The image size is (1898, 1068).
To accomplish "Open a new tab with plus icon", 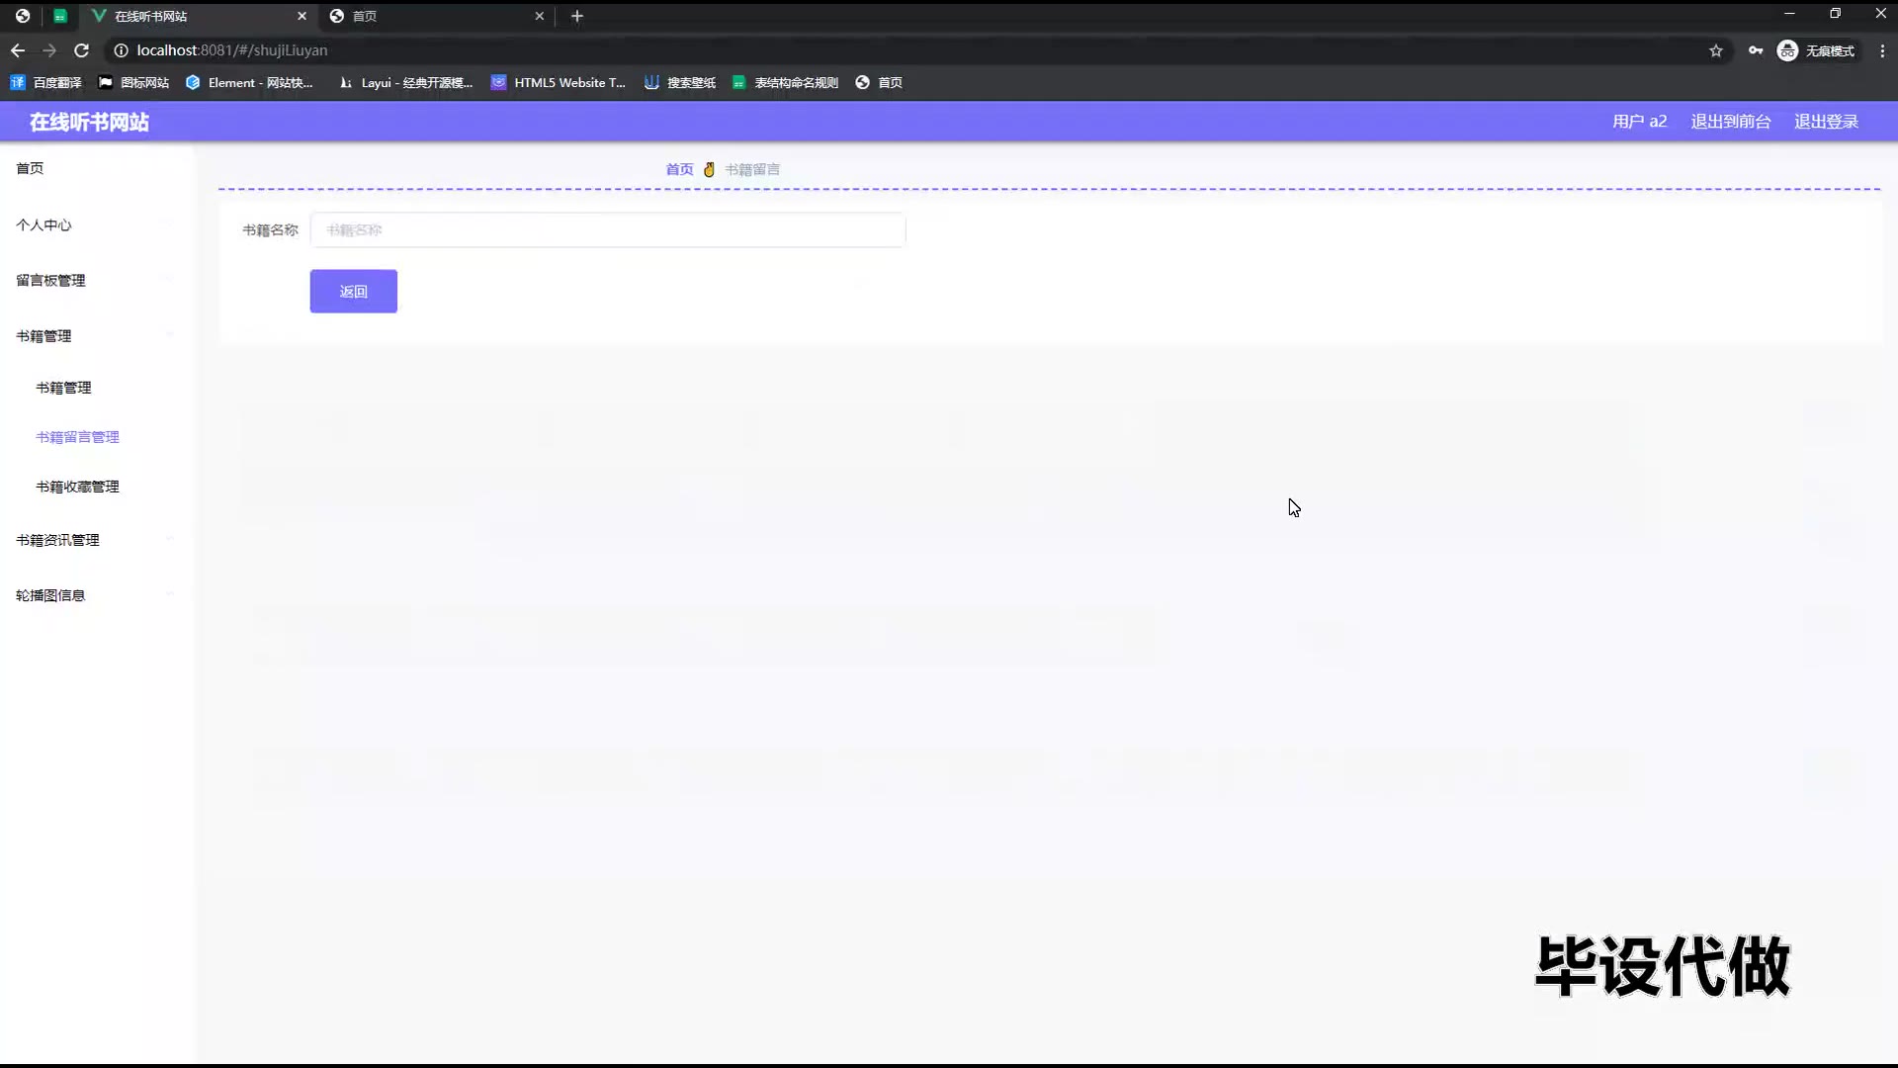I will pos(577,16).
